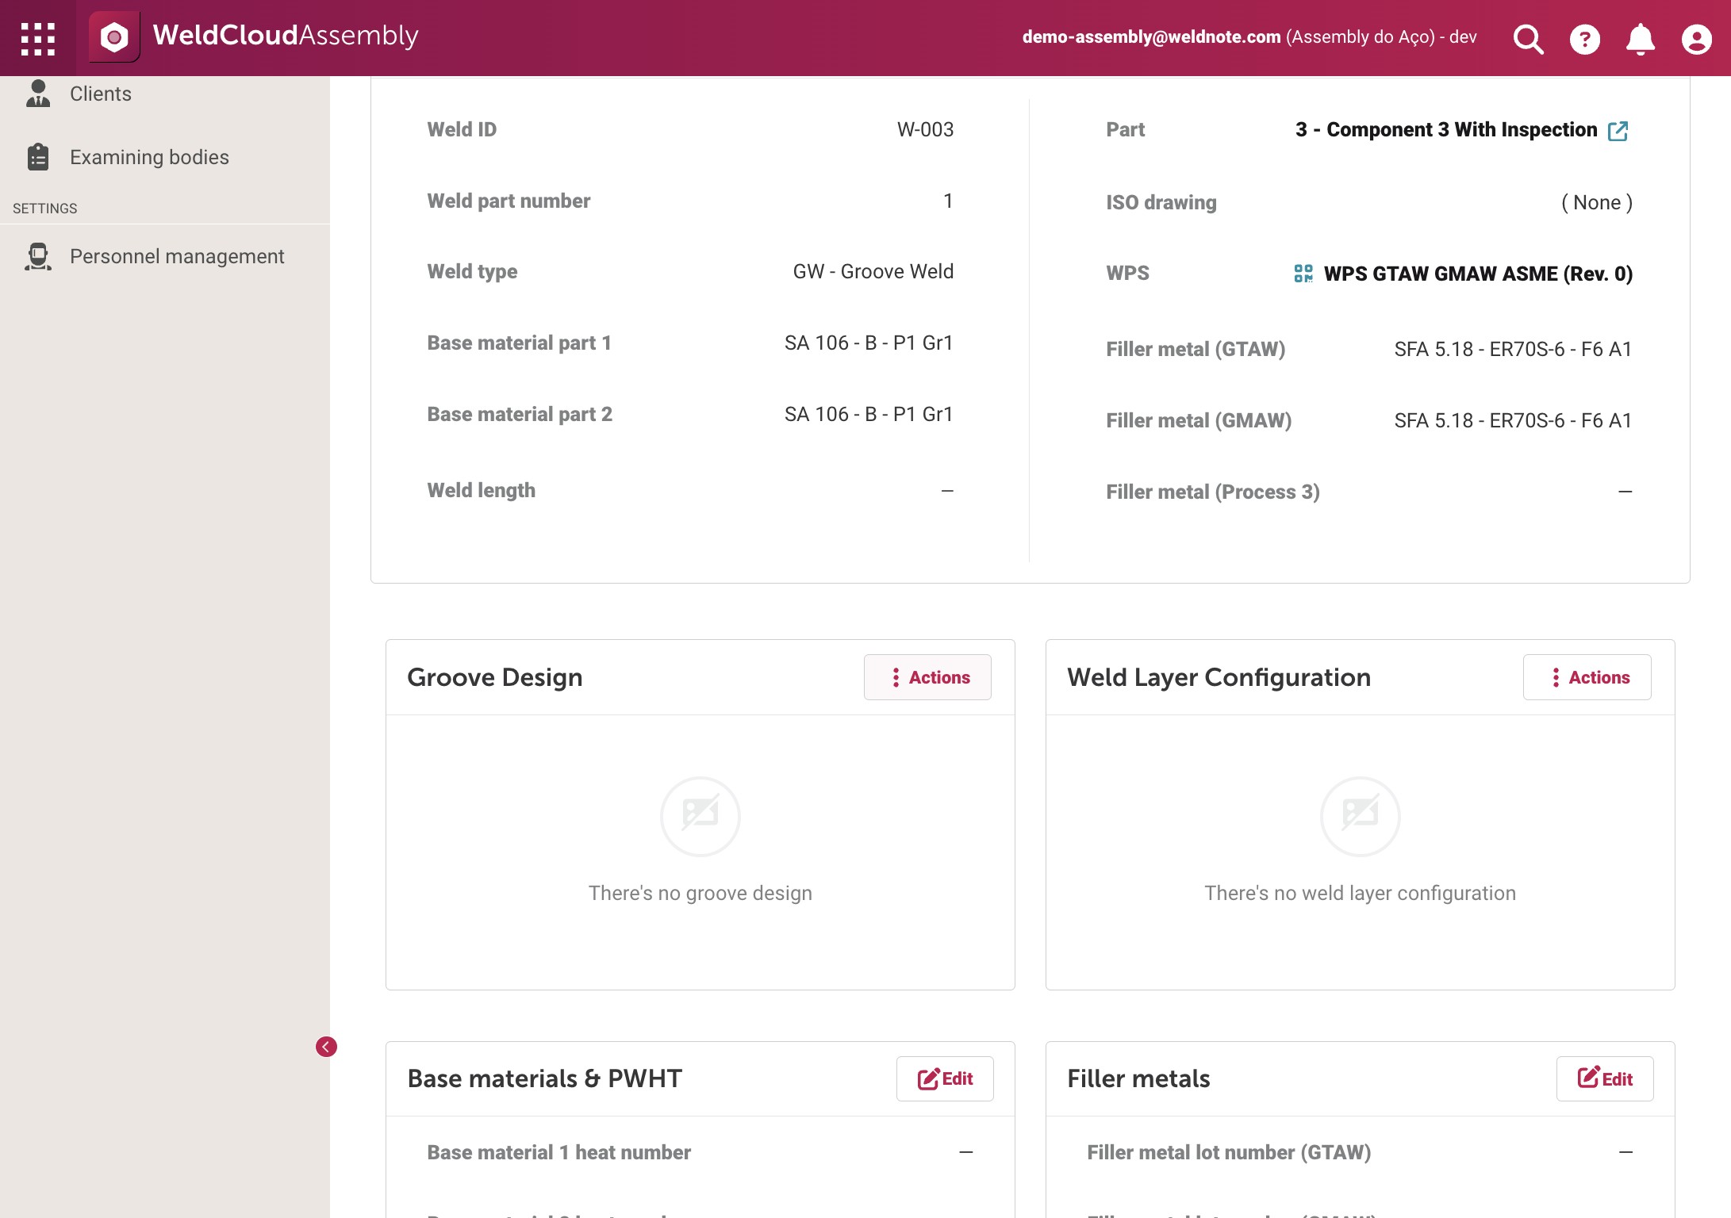Image resolution: width=1731 pixels, height=1218 pixels.
Task: Open the user account avatar menu
Action: tap(1696, 38)
